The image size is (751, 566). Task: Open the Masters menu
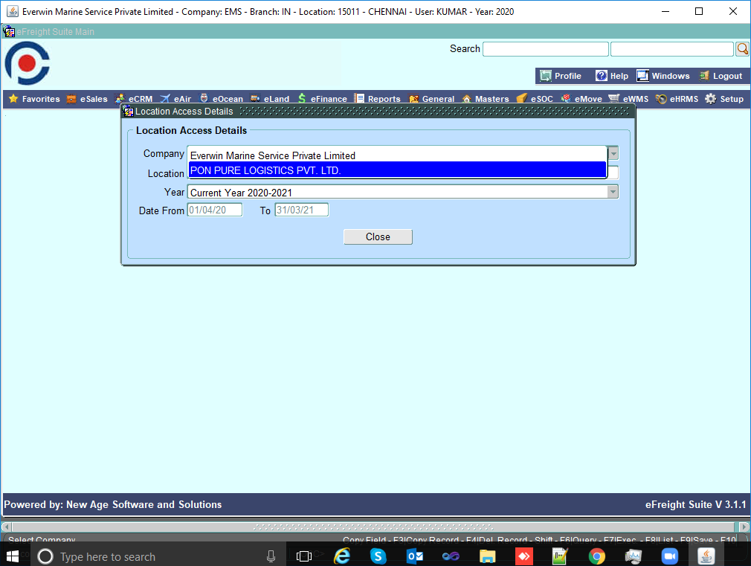click(486, 99)
